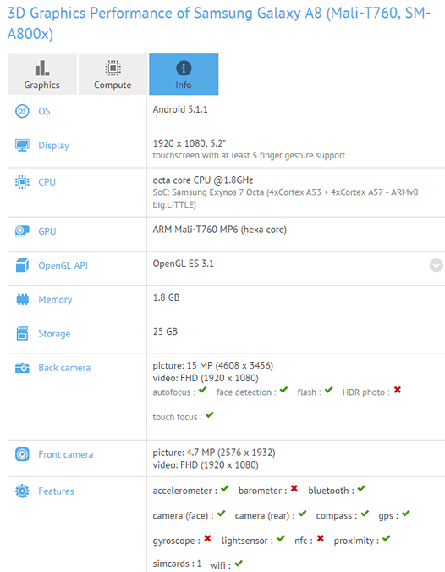Screen dimensions: 445x572
Task: Click the Memory label
Action: (55, 300)
